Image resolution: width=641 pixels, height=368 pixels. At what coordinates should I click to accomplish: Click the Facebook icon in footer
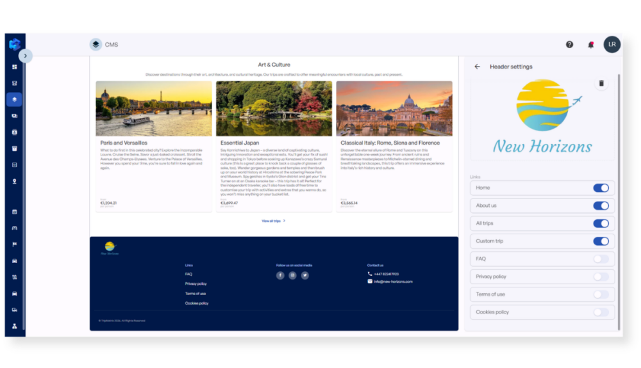tap(280, 275)
